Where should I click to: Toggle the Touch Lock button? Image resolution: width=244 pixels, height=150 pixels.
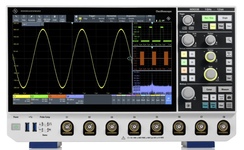tap(221, 98)
